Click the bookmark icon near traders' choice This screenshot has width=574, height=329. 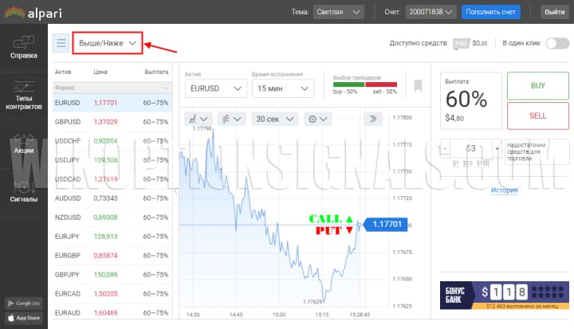[418, 85]
